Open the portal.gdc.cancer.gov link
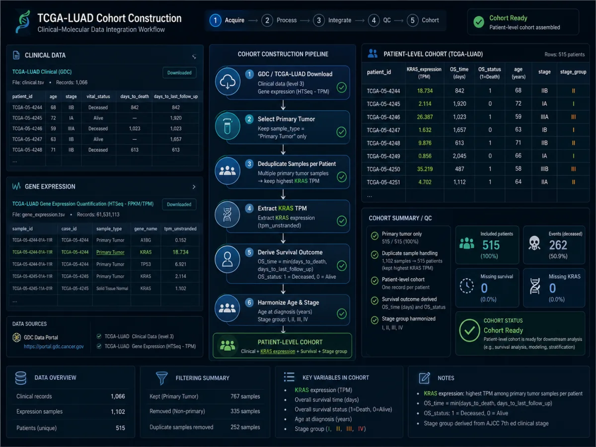Viewport: 596px width, 447px height. (x=54, y=347)
